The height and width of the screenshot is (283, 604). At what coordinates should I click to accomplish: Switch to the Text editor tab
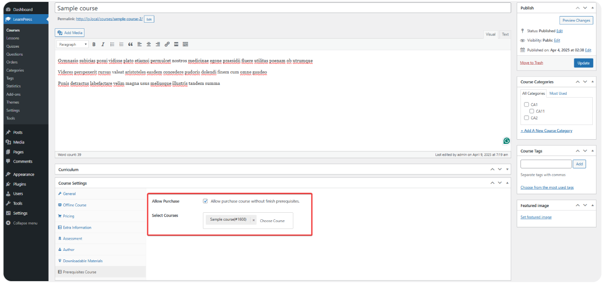coord(505,34)
